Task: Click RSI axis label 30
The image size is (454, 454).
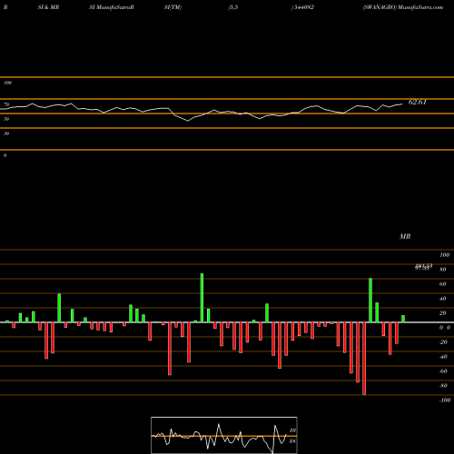Action: click(6, 133)
